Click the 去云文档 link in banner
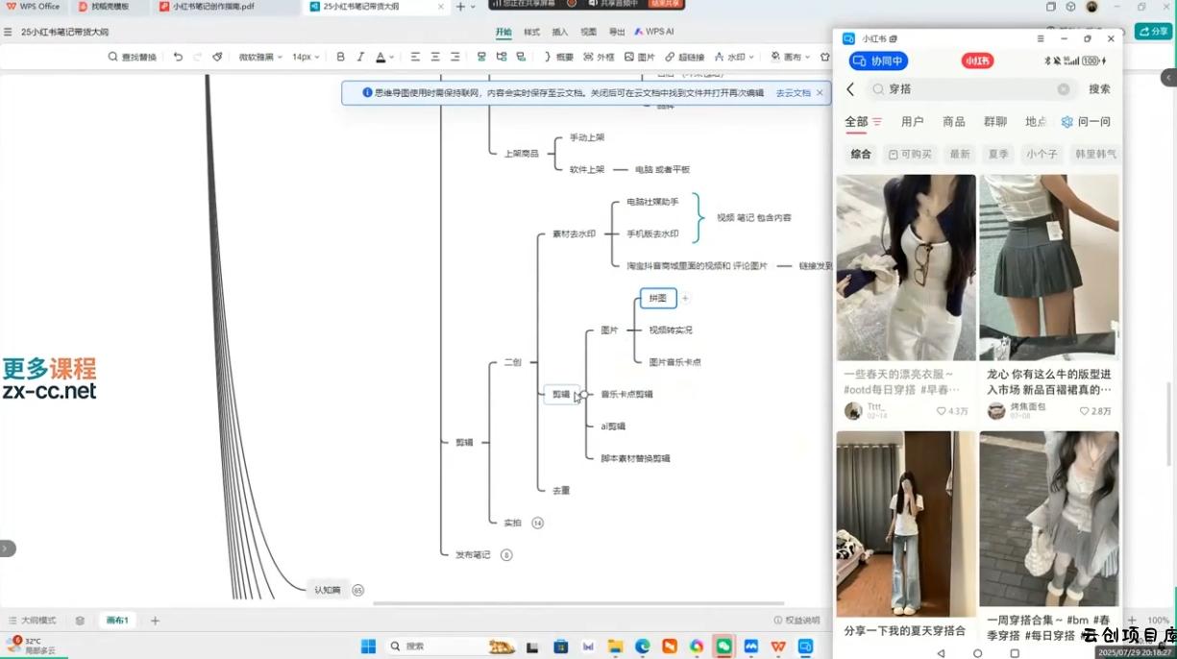 793,93
